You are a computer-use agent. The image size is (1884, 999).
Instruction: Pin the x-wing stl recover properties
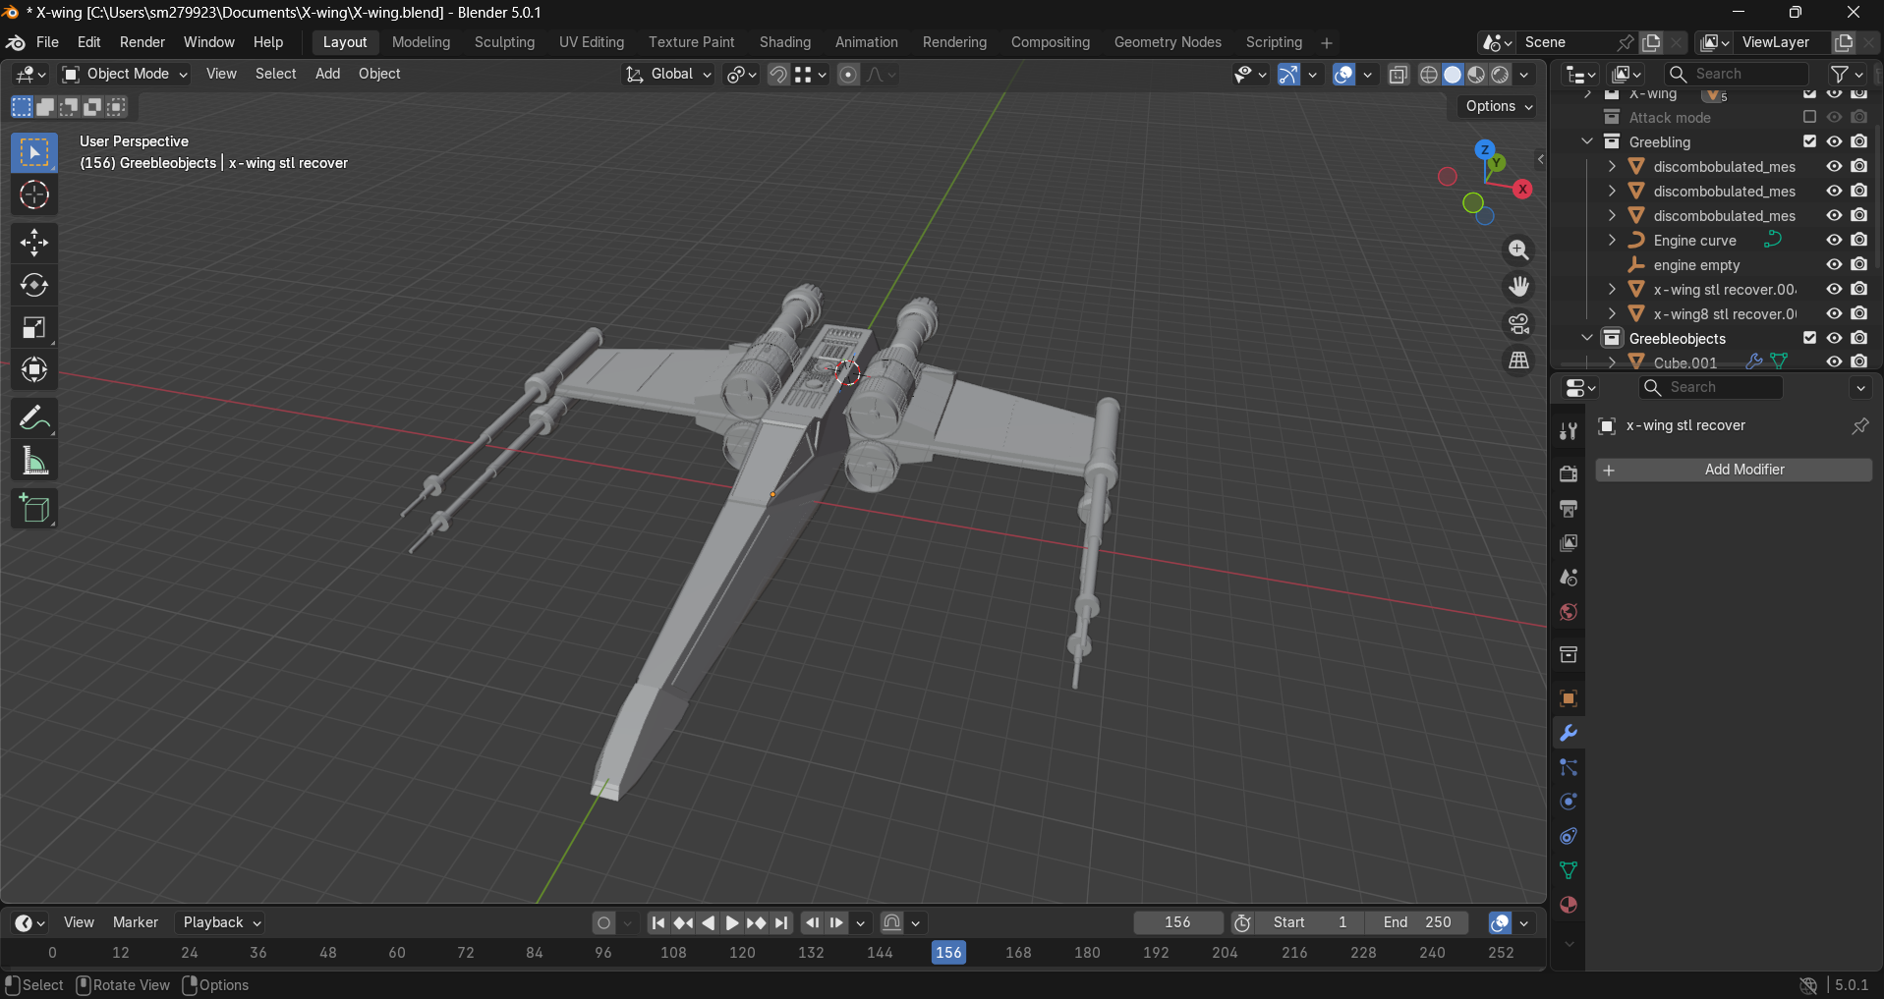[x=1859, y=426]
